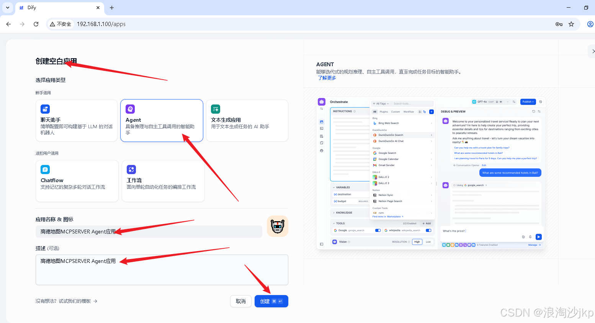The image size is (595, 323).
Task: Open the 了解更多 learn more link
Action: pyautogui.click(x=327, y=78)
